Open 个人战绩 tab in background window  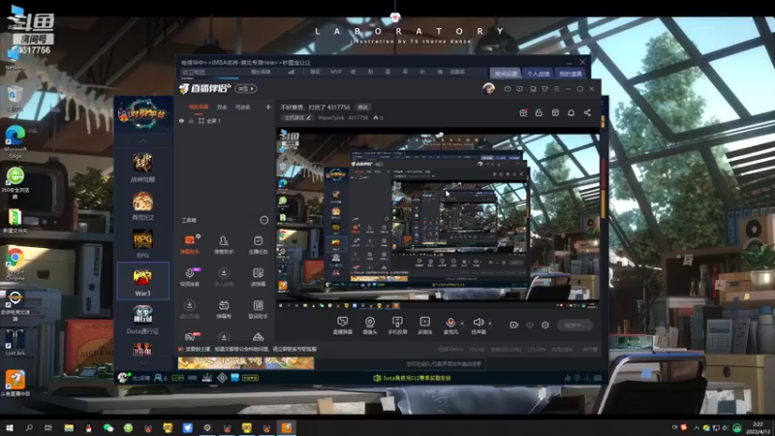click(x=539, y=74)
